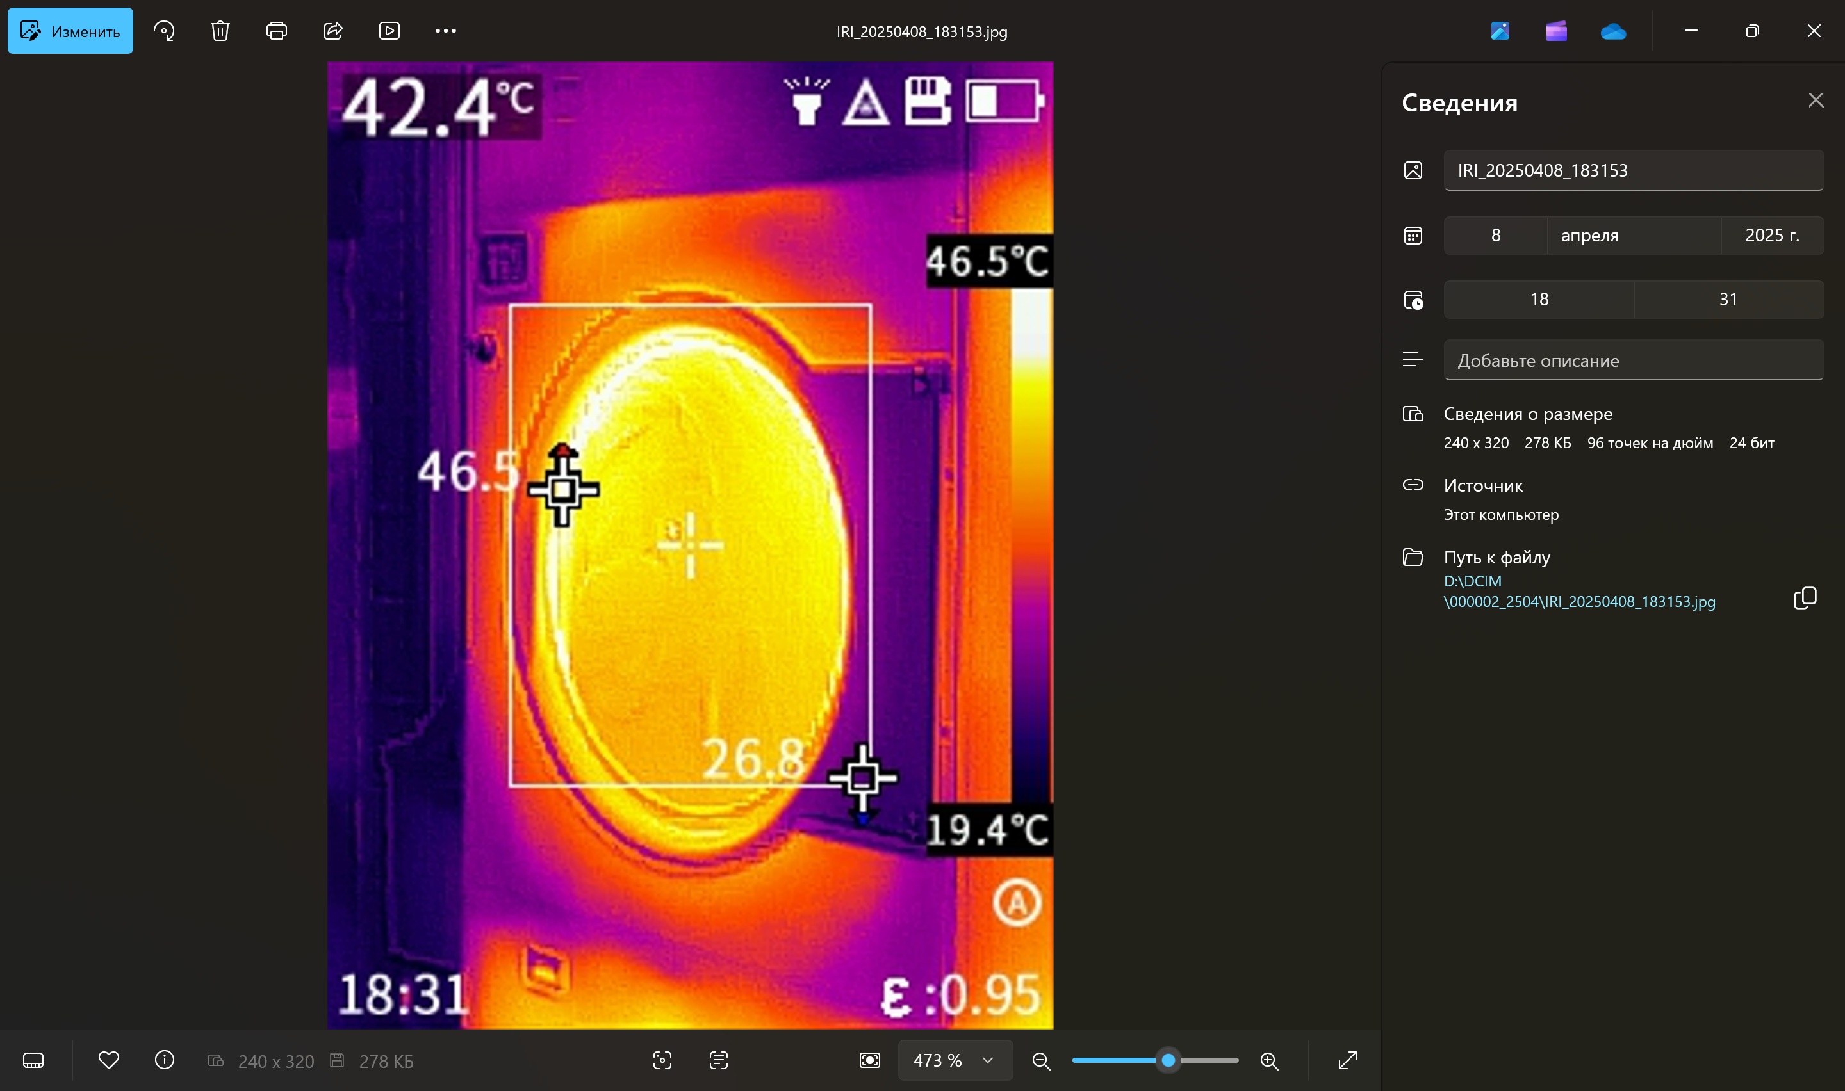Screen dimensions: 1845x1091
Task: Click the Добавьте описание description field
Action: [x=1633, y=360]
